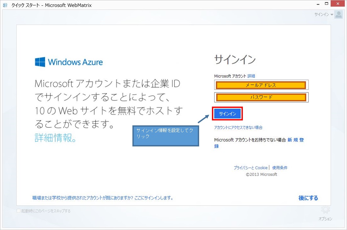Focus the メールアドレス input field

pyautogui.click(x=261, y=85)
